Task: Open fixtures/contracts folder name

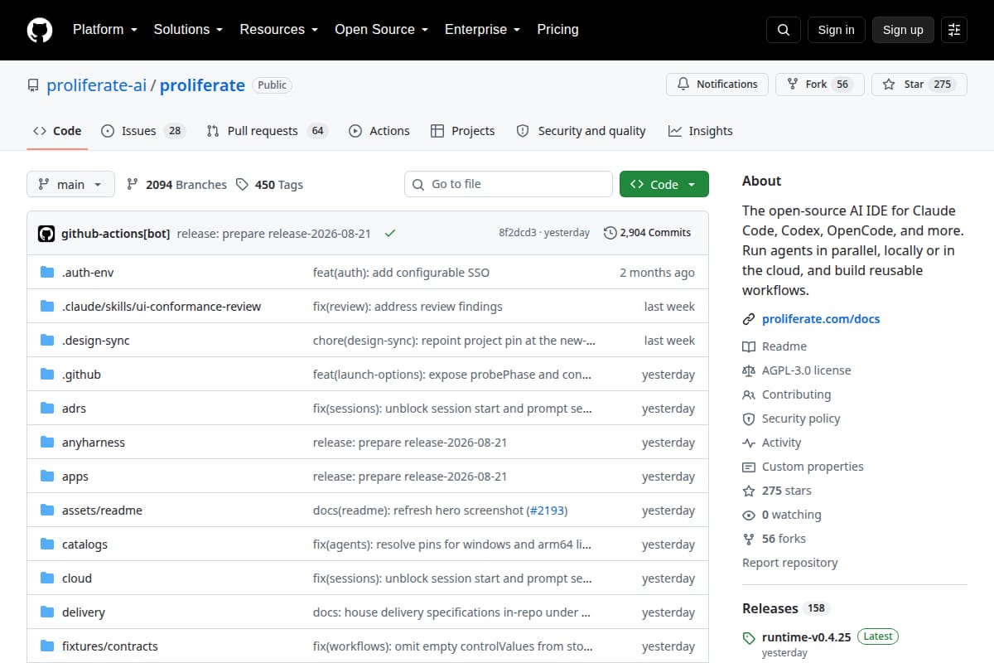Action: 109,646
